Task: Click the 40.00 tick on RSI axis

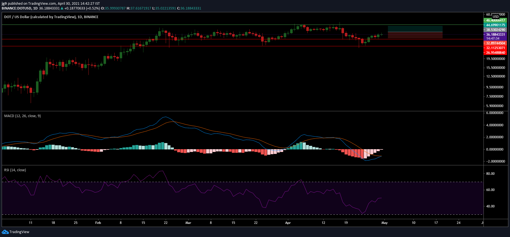Action: 490,206
